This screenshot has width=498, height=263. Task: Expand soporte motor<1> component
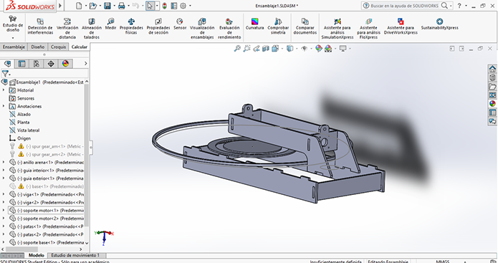[x=4, y=210]
